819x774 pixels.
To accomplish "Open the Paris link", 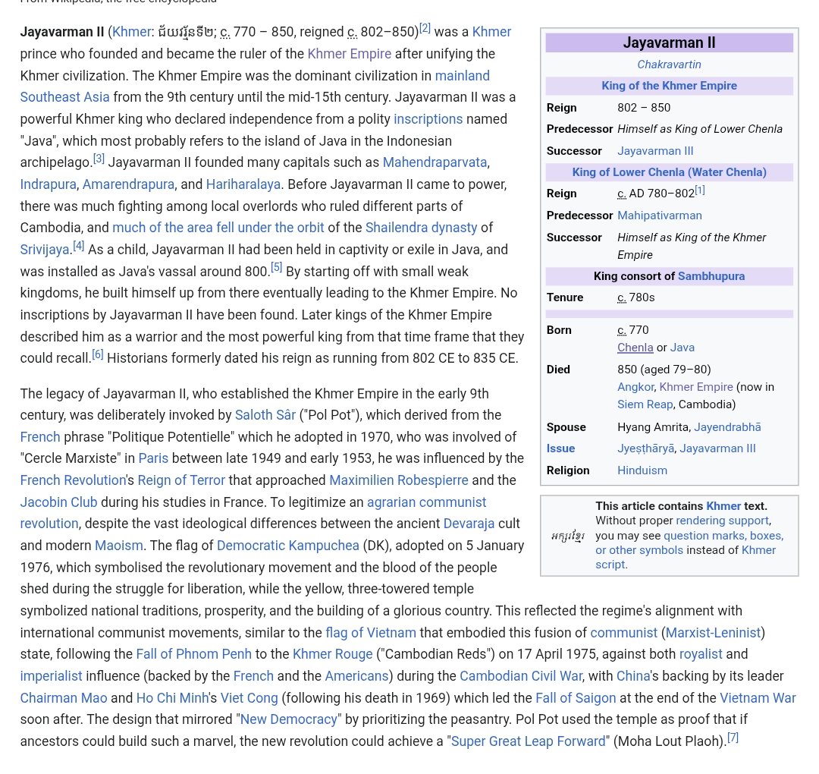I will point(153,459).
